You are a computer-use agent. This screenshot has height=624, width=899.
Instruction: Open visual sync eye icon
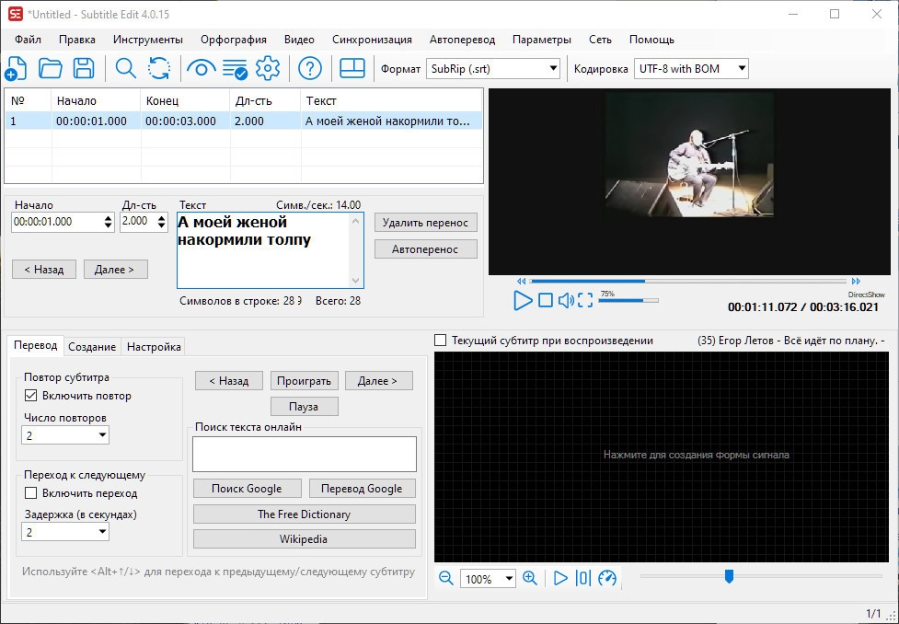tap(201, 68)
